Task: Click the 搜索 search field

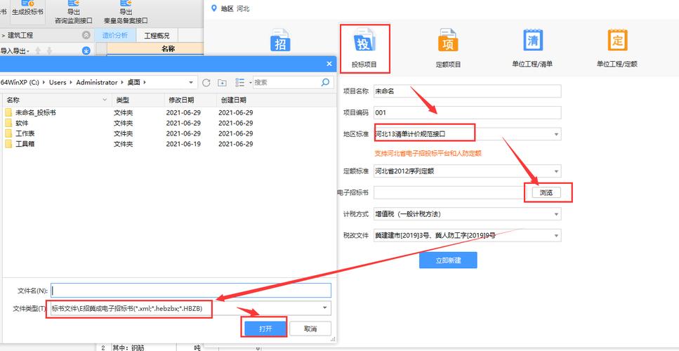Action: pyautogui.click(x=286, y=82)
